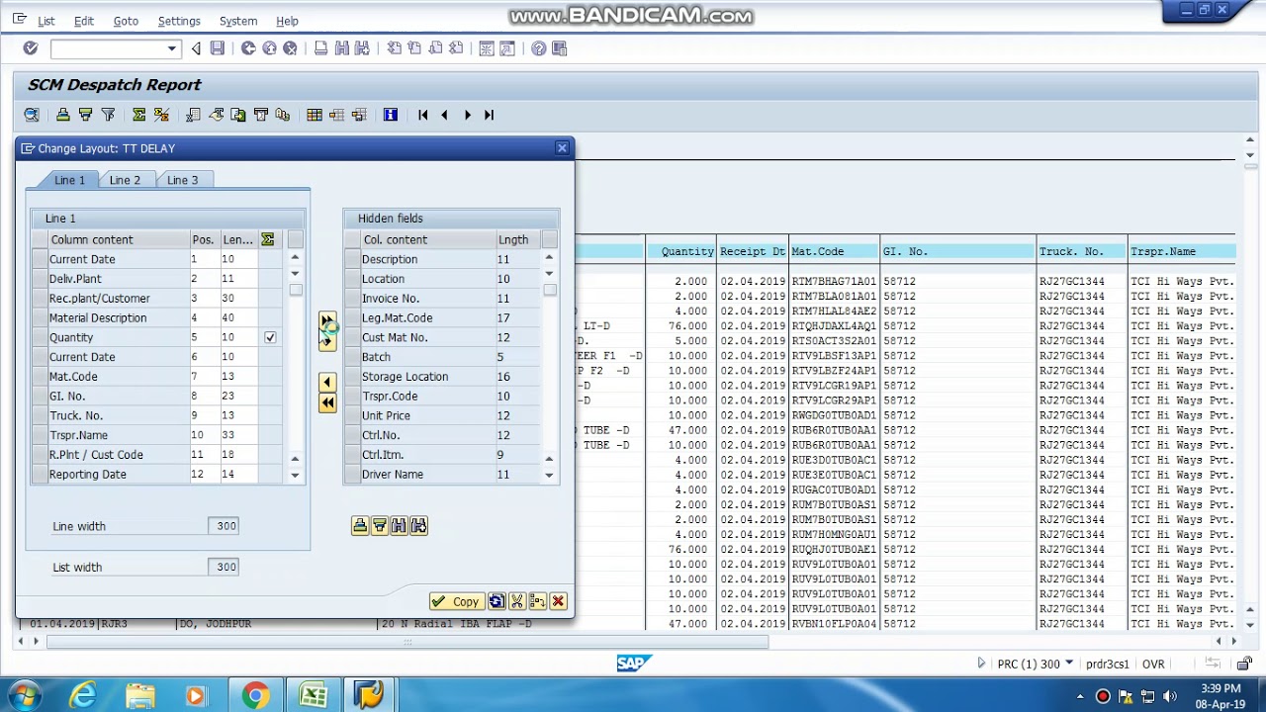1266x712 pixels.
Task: Click the Save diskette icon in the top toolbar
Action: point(218,48)
